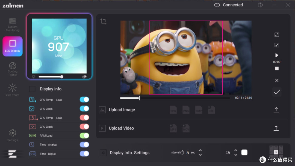295x166 pixels.
Task: Toggle CPU Temp. Load switch
Action: click(84, 100)
